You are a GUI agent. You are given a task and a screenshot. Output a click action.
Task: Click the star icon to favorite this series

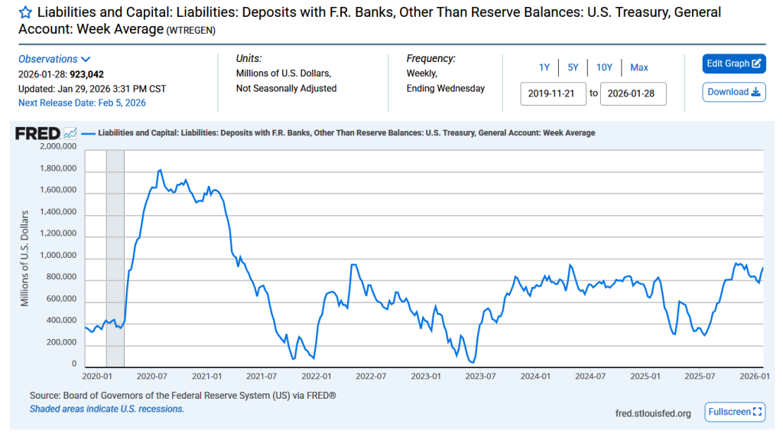pos(25,13)
